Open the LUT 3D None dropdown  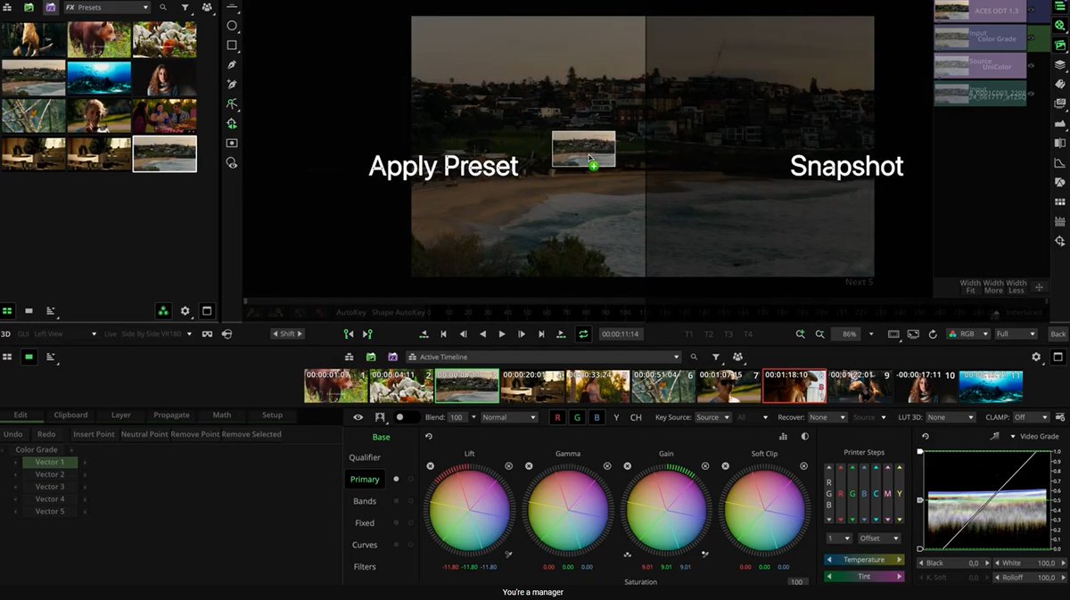coord(951,417)
